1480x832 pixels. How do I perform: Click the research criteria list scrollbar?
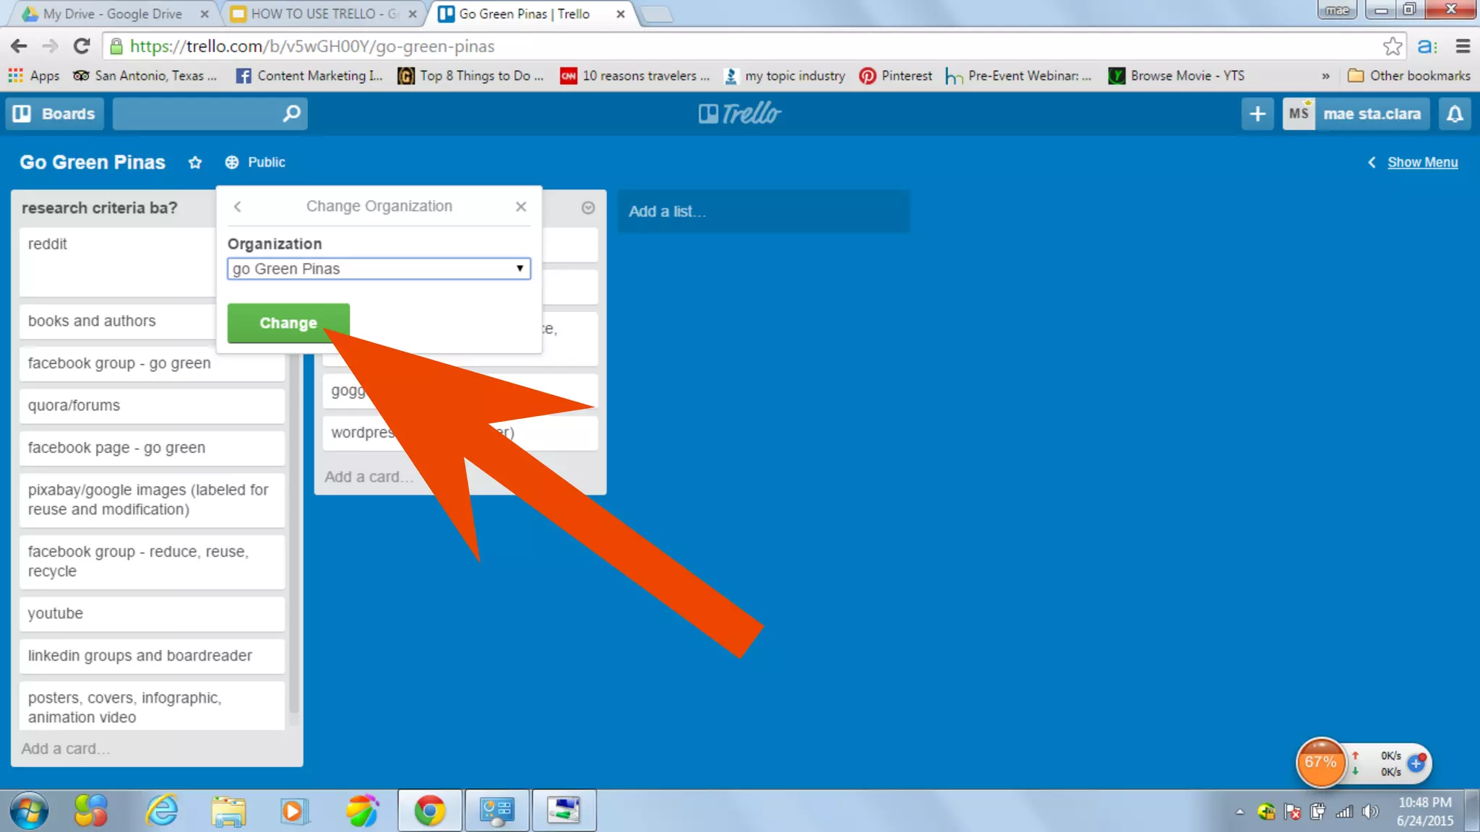[x=294, y=469]
